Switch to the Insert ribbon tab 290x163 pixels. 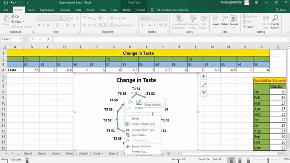coord(31,10)
